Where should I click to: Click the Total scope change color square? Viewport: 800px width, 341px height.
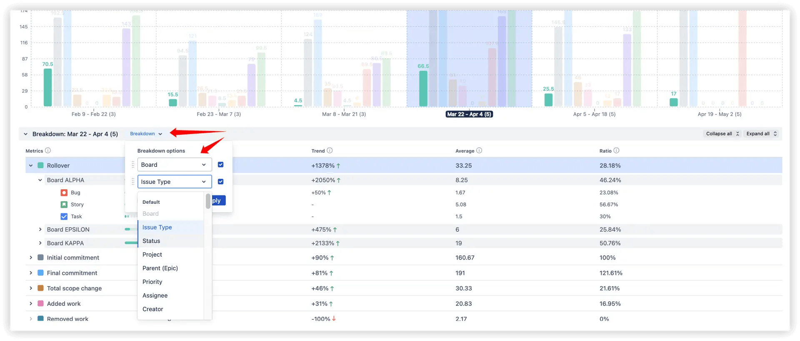41,288
